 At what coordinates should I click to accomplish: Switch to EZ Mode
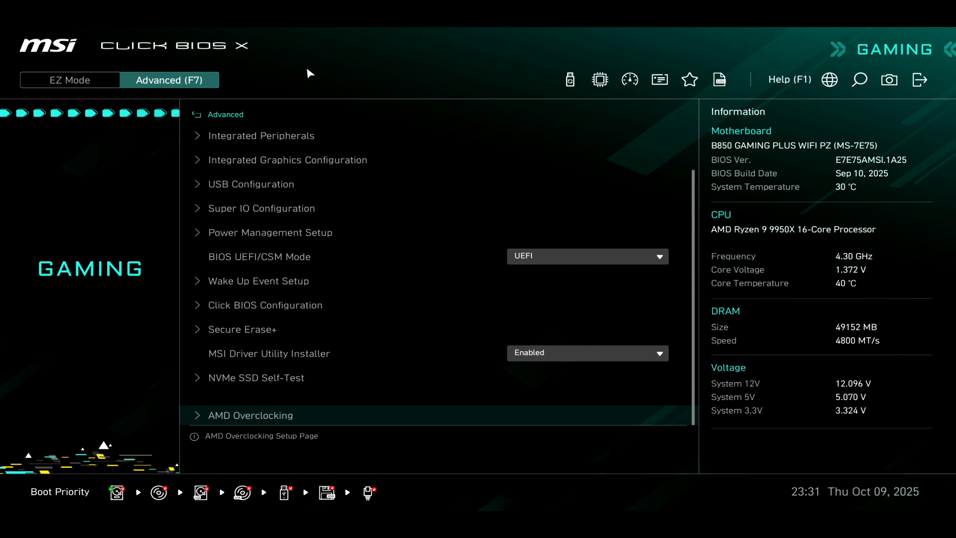(70, 80)
